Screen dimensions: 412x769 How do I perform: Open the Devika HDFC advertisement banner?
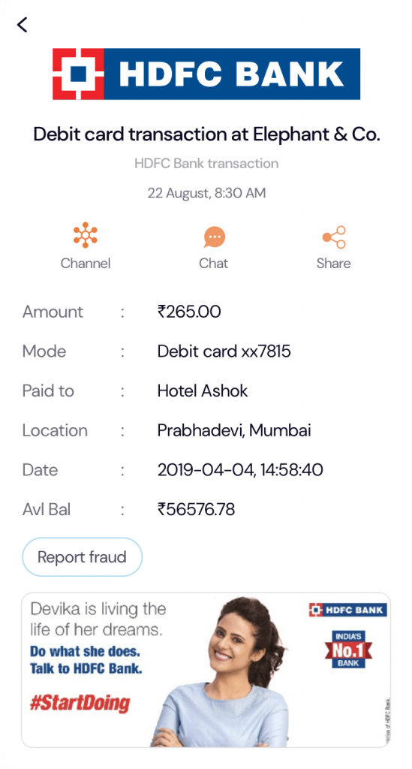(x=206, y=670)
